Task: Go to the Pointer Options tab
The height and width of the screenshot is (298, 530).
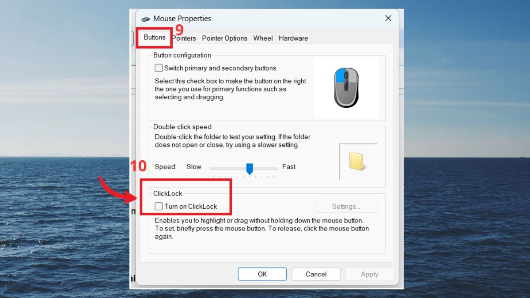Action: pyautogui.click(x=224, y=38)
